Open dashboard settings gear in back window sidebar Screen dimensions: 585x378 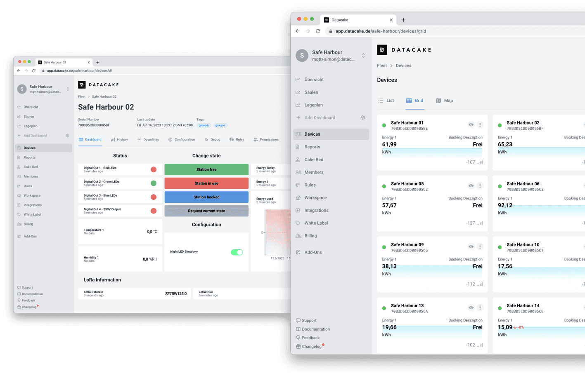pos(67,136)
